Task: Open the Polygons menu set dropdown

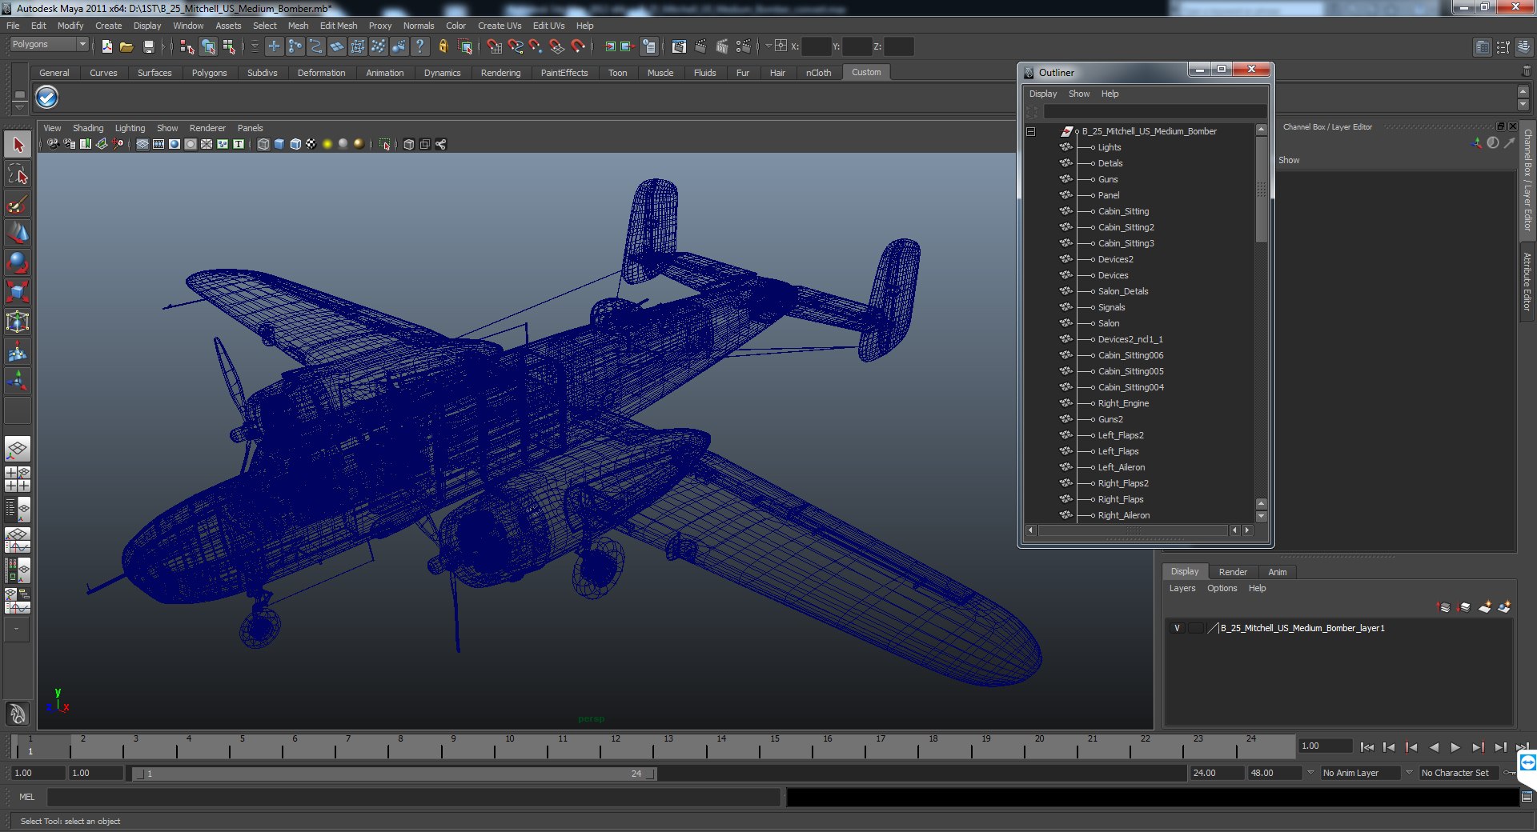Action: [49, 45]
